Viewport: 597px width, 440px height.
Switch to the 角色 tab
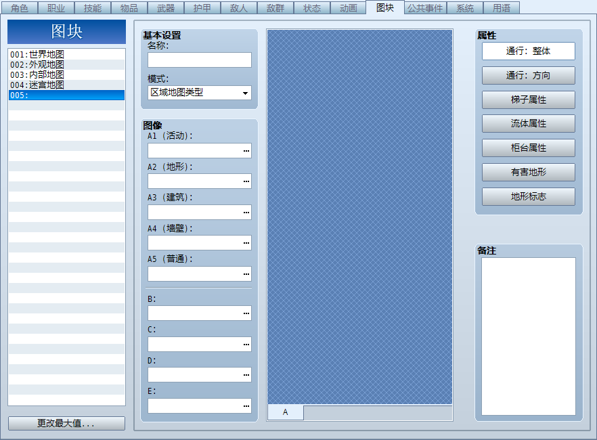click(20, 8)
